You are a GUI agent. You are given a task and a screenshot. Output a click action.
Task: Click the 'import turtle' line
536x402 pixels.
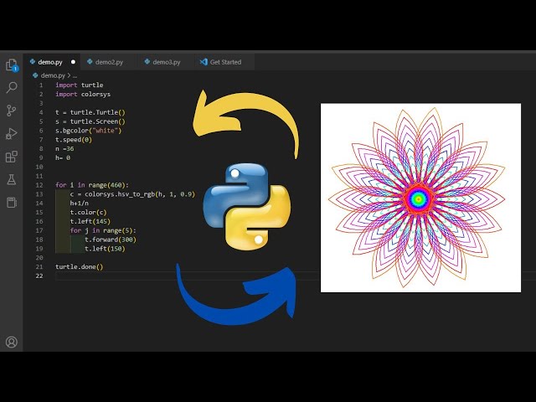(x=80, y=85)
